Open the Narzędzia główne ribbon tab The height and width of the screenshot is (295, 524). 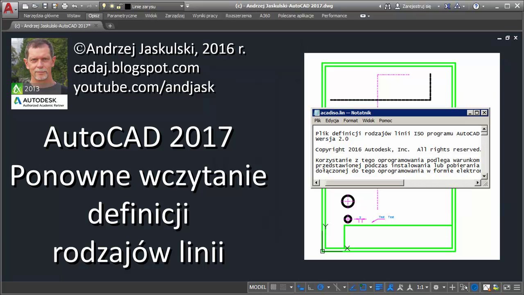click(x=41, y=16)
